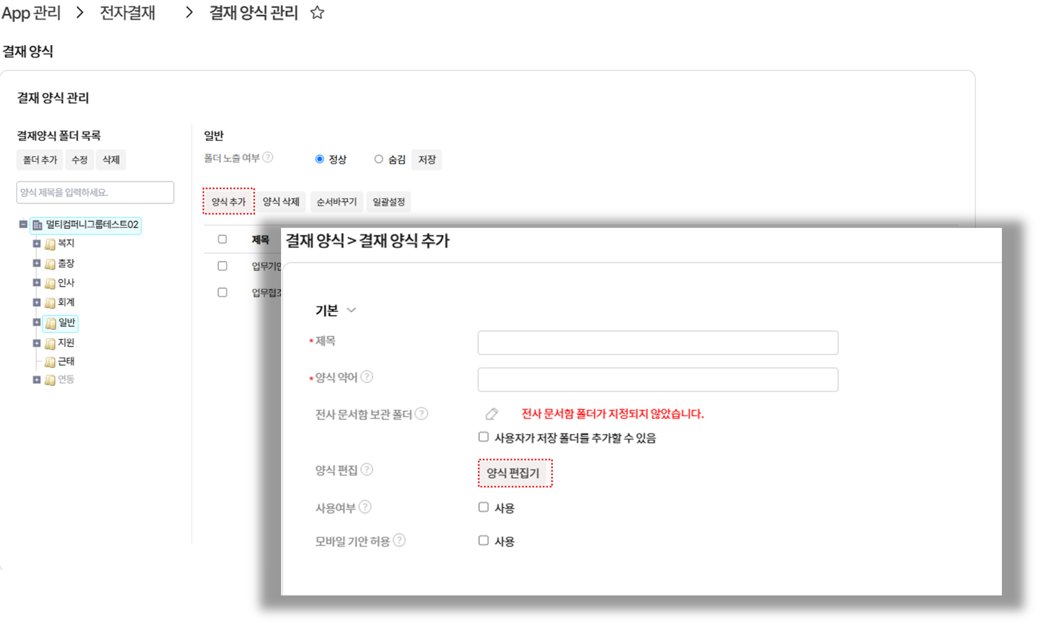1040x626 pixels.
Task: Select the 숨김 radio button
Action: pos(379,159)
